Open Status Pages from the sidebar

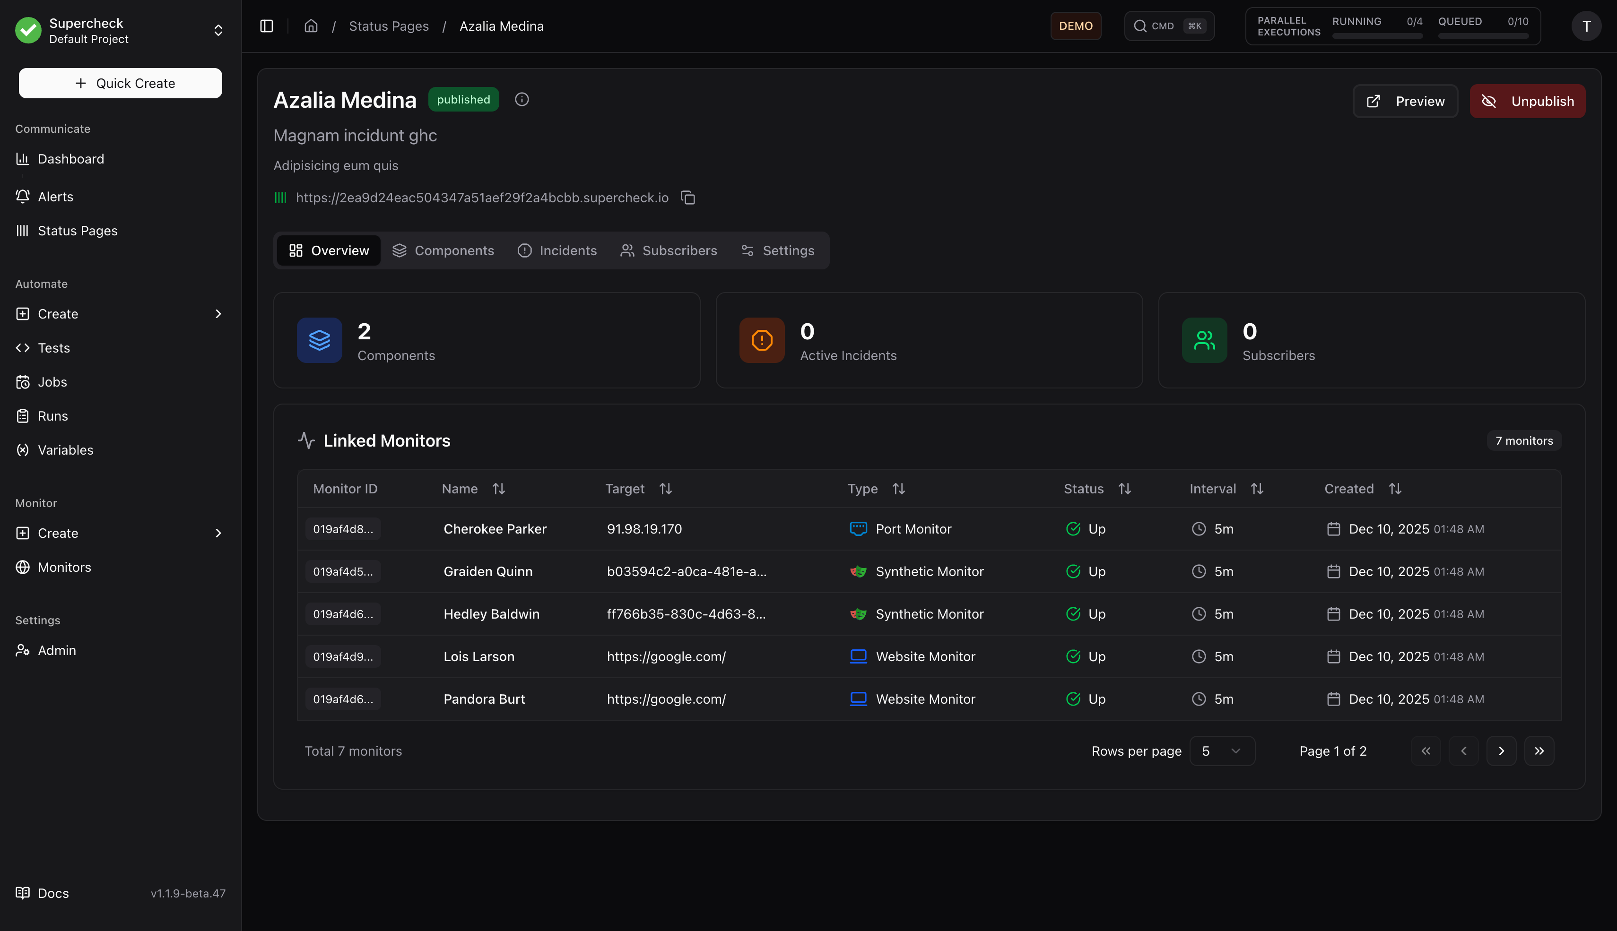coord(77,231)
